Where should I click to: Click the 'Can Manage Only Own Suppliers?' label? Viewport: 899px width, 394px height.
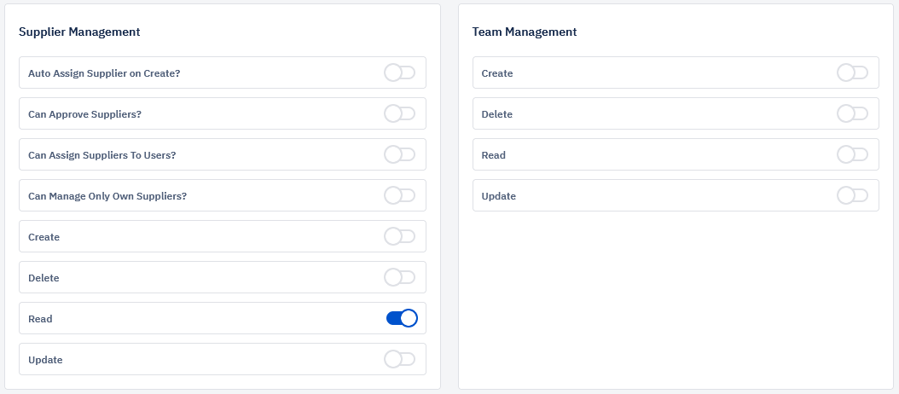click(107, 196)
